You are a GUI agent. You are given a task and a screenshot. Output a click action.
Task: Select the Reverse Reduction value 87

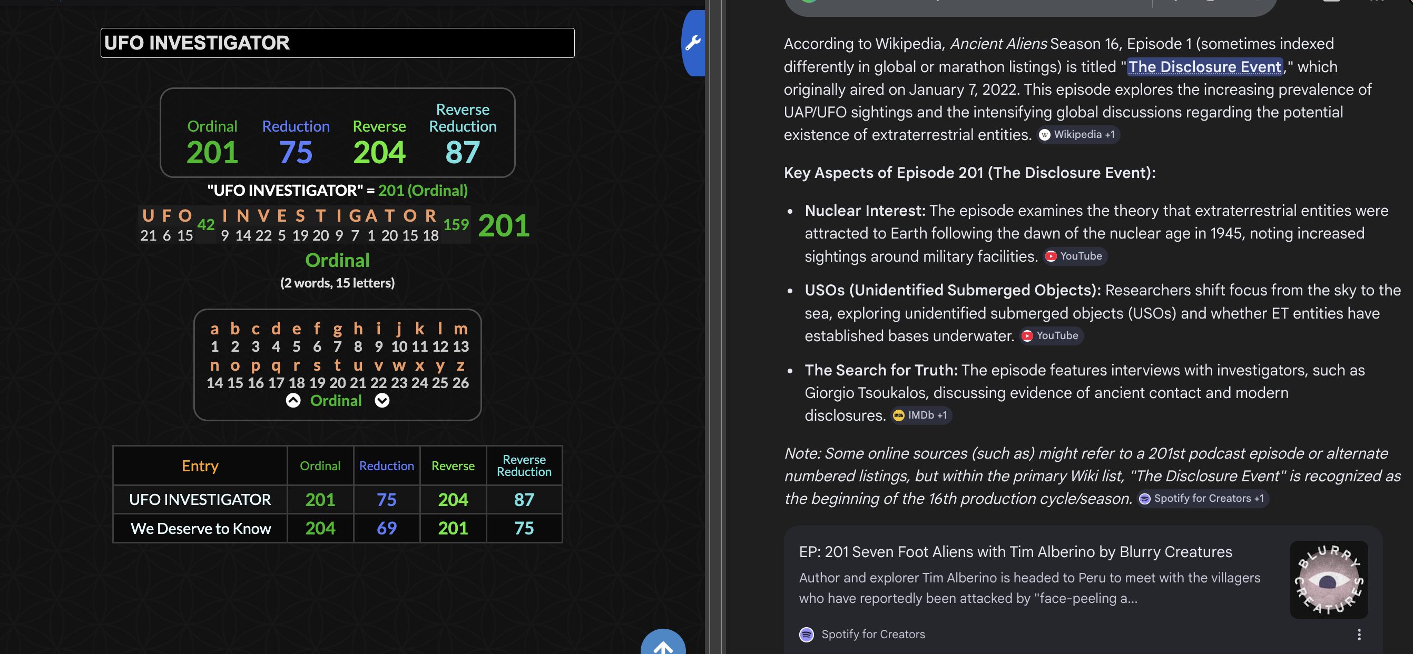(x=463, y=152)
